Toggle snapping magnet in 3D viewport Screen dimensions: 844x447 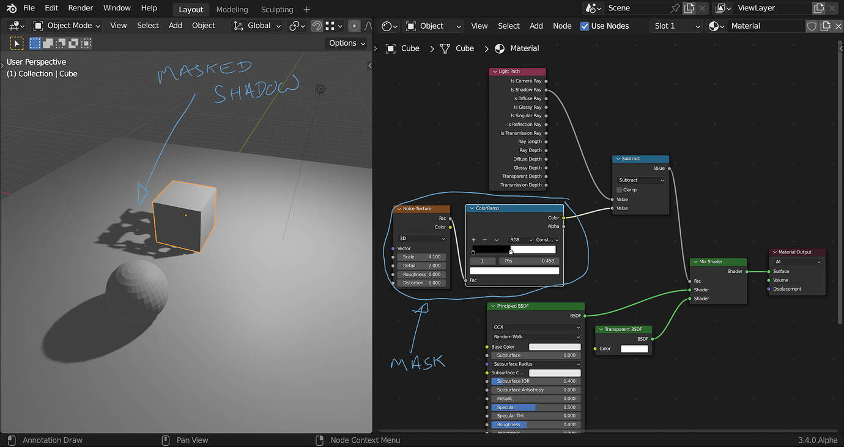(x=317, y=26)
